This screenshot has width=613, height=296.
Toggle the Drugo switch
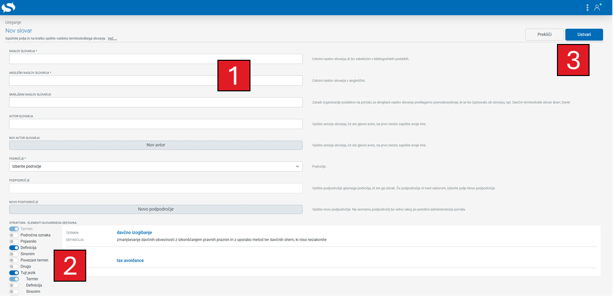(14, 266)
